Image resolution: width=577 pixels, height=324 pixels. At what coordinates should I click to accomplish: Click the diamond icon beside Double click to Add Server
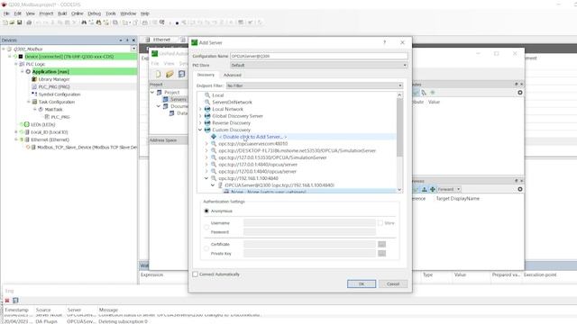(x=214, y=137)
